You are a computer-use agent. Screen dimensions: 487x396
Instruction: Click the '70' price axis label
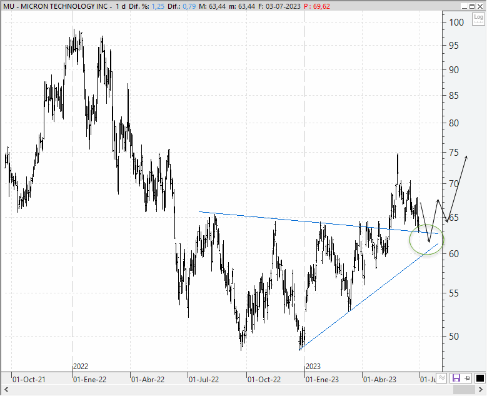tap(454, 184)
